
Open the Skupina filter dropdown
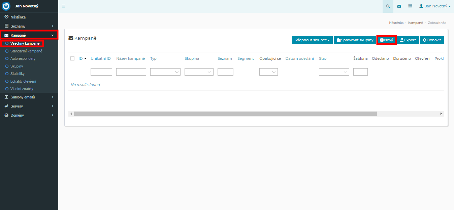[x=199, y=72]
